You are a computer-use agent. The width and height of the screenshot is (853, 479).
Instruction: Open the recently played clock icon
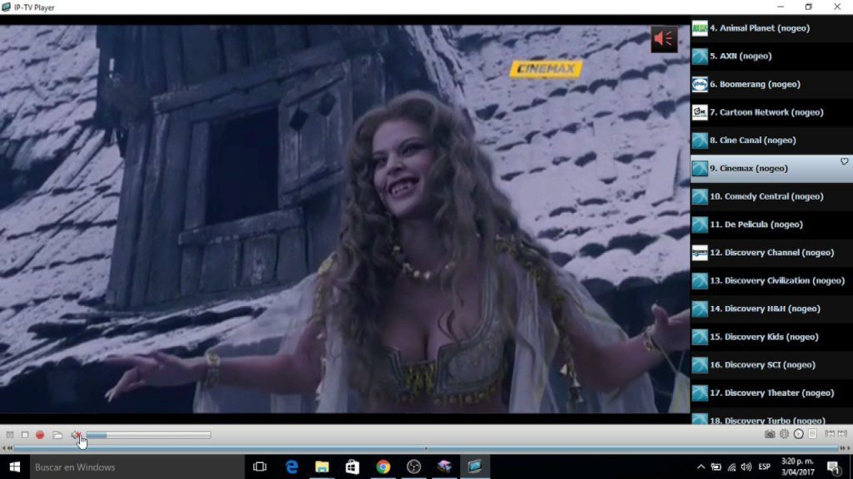798,433
